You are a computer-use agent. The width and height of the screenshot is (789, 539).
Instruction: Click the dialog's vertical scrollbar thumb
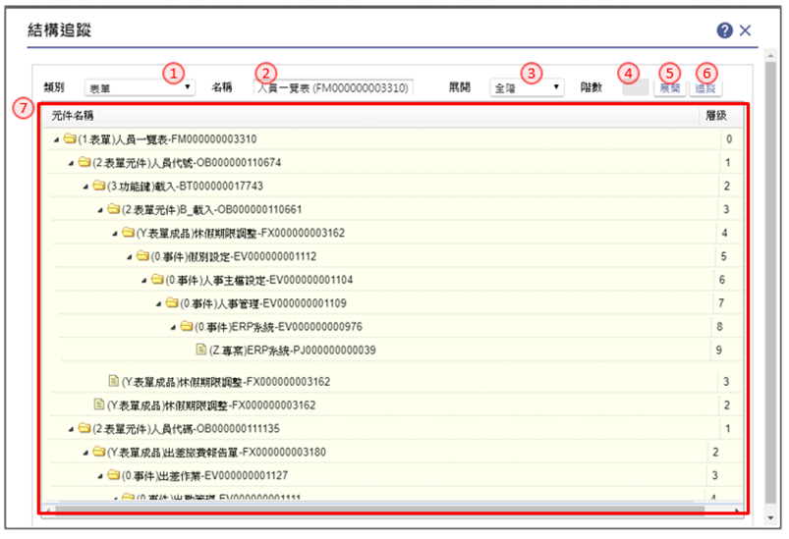(x=771, y=282)
